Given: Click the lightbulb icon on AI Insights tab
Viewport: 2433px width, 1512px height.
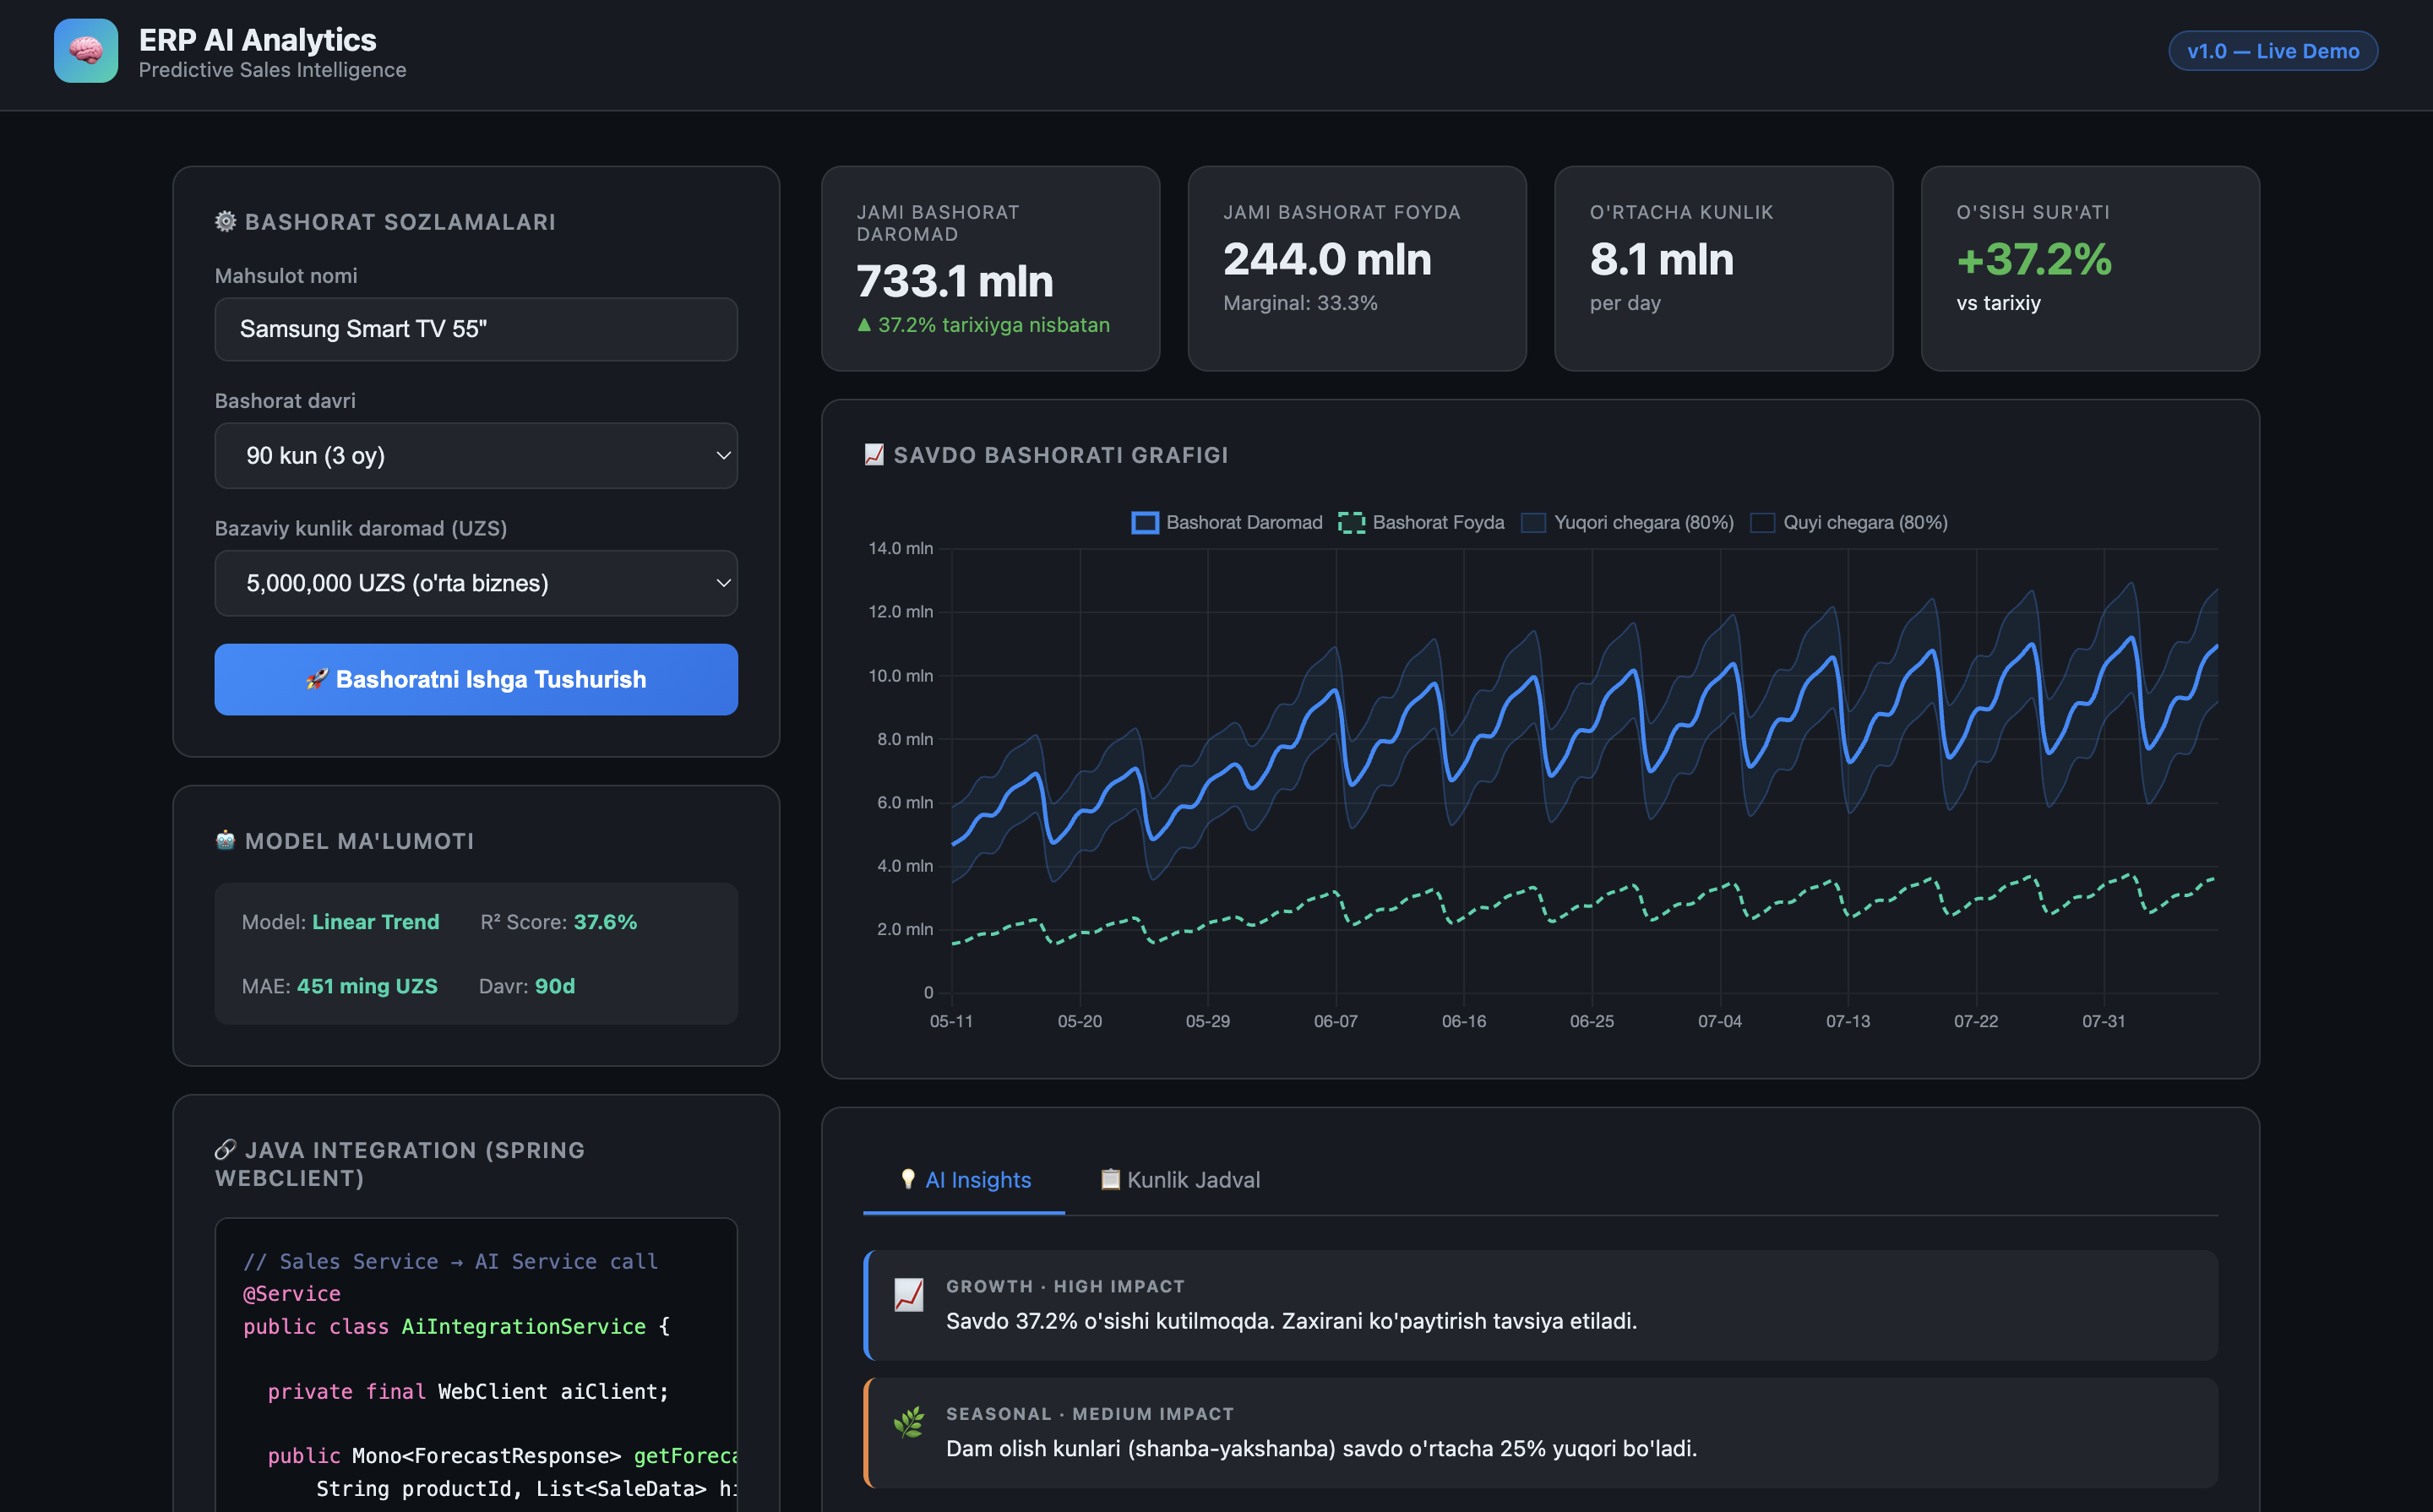Looking at the screenshot, I should coord(908,1179).
